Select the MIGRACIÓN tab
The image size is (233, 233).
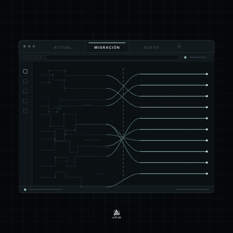(x=107, y=47)
